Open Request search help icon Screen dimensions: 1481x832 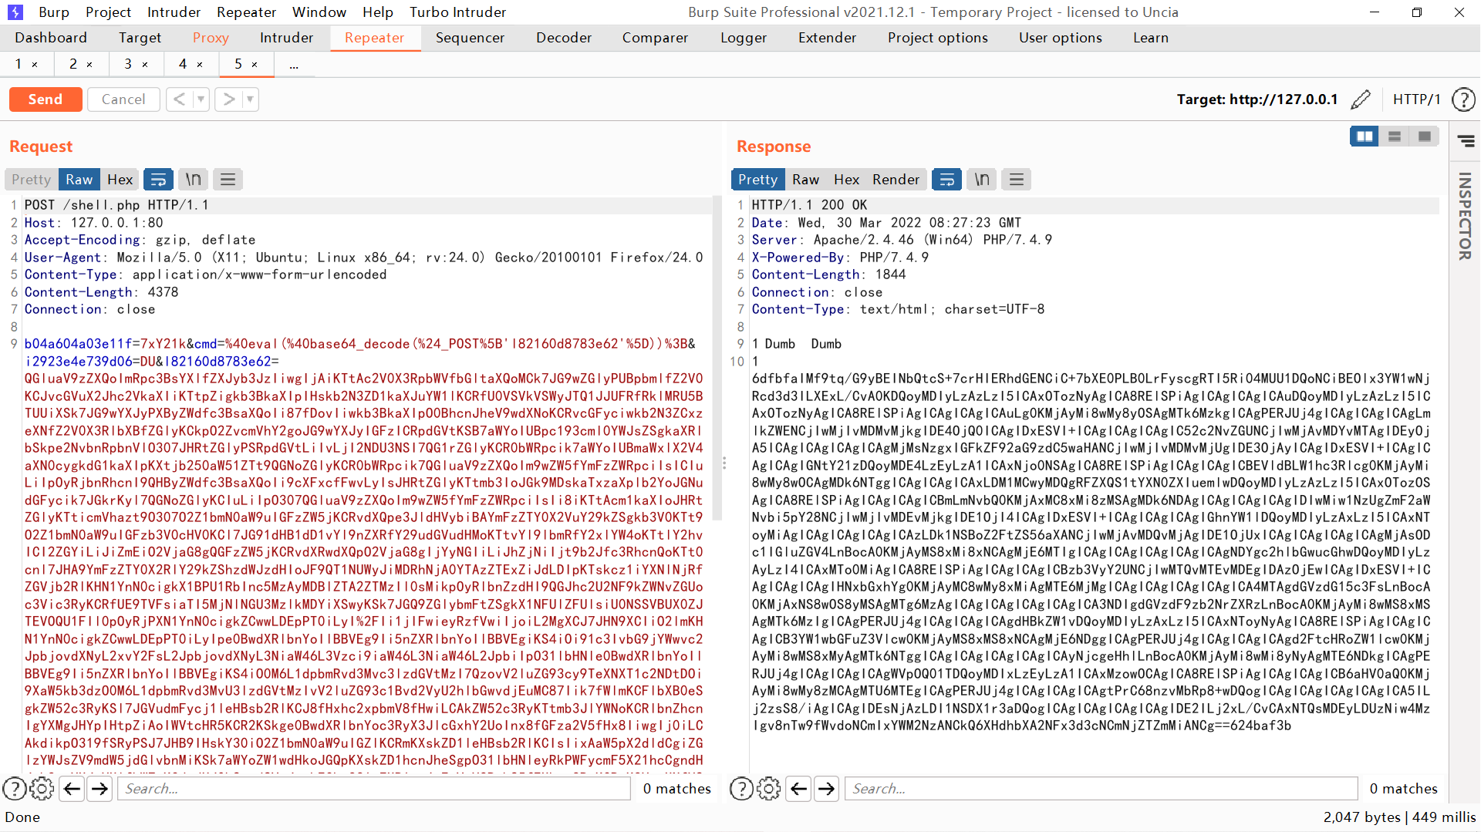tap(14, 789)
